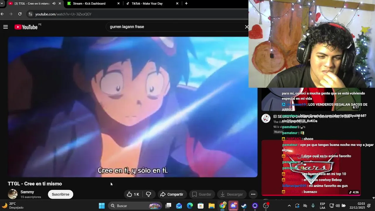
Task: Dislike the TTGL video
Action: [149, 194]
